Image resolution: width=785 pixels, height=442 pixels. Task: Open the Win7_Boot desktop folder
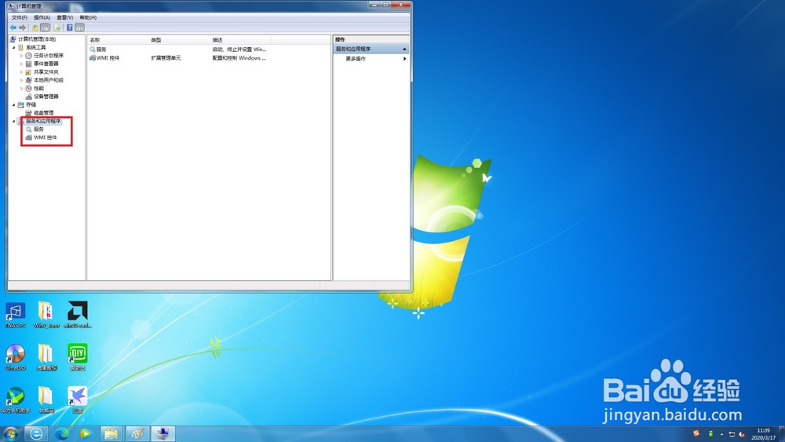(x=46, y=315)
